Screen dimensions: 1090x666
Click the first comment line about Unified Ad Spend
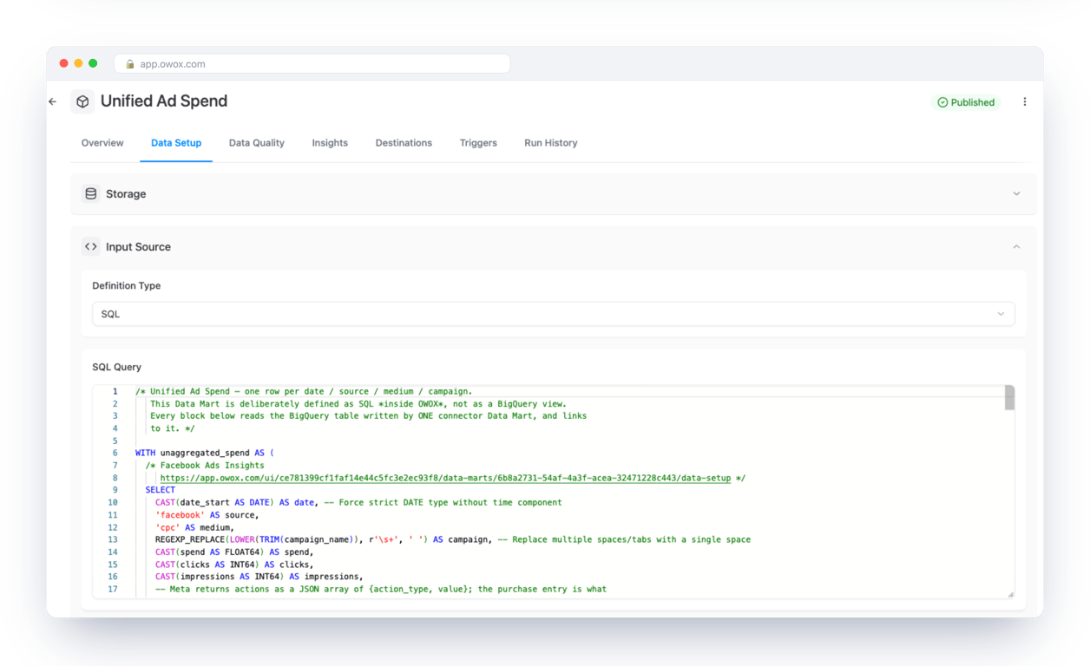click(x=304, y=391)
